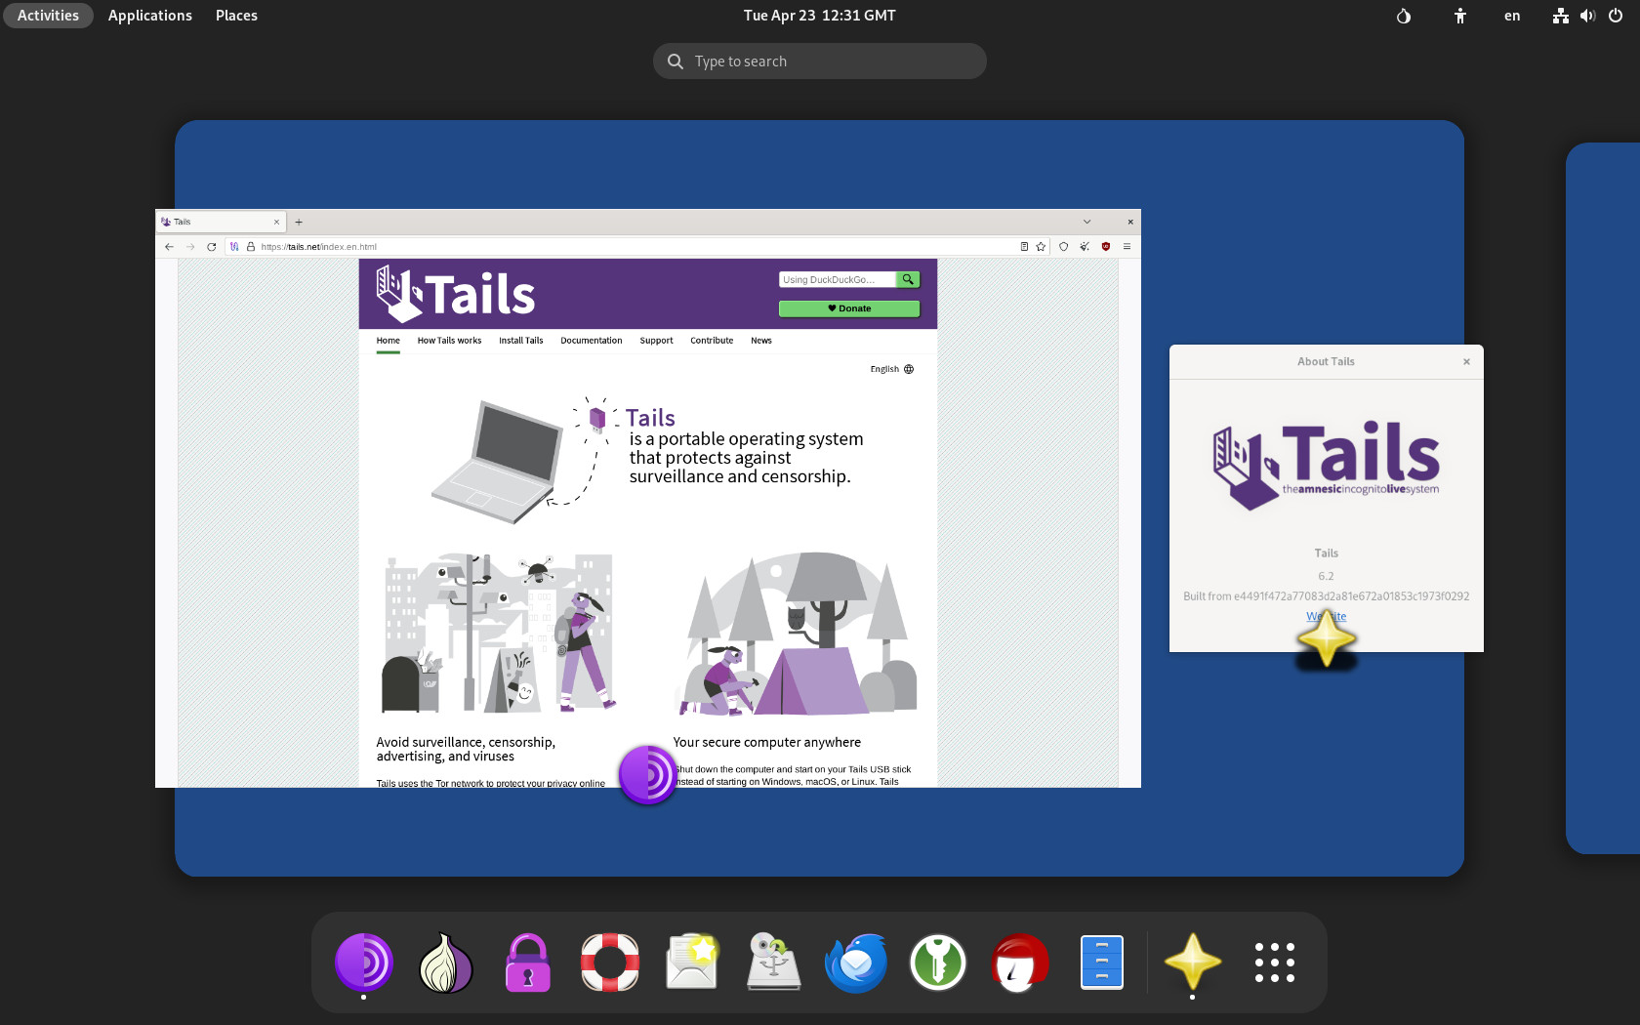The height and width of the screenshot is (1025, 1640).
Task: Open the Places menu
Action: point(236,16)
